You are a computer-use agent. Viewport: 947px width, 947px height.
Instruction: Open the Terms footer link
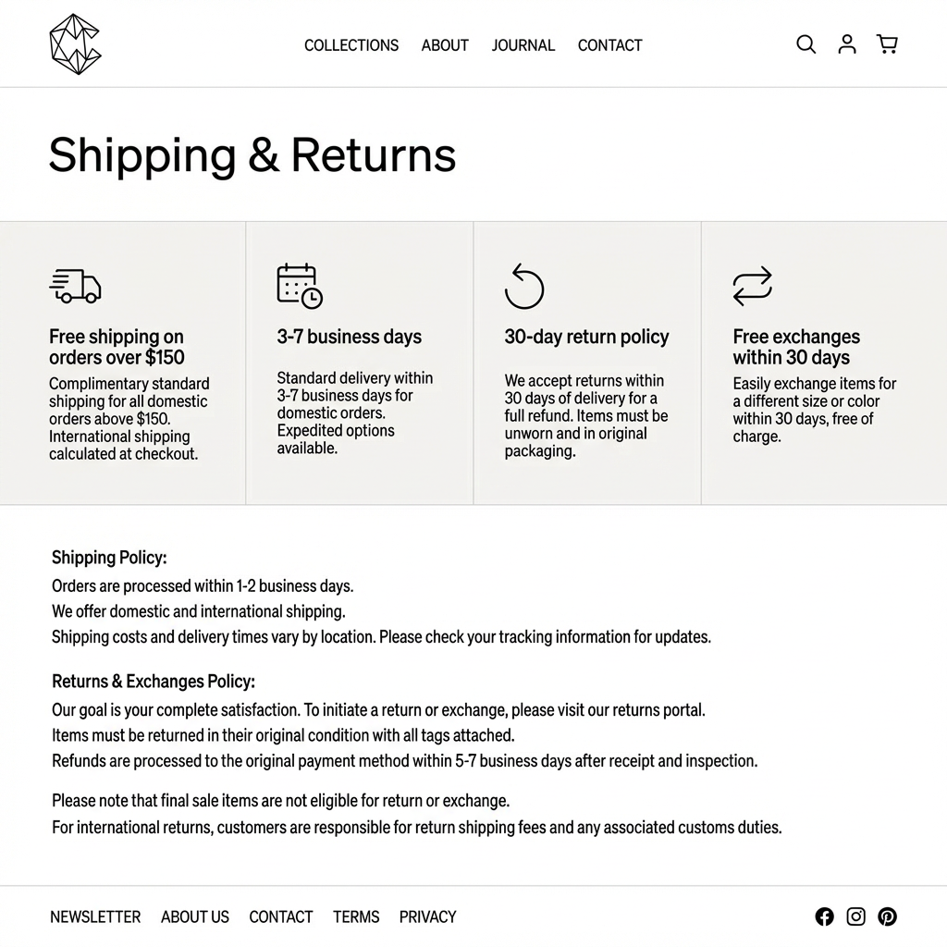click(x=356, y=916)
